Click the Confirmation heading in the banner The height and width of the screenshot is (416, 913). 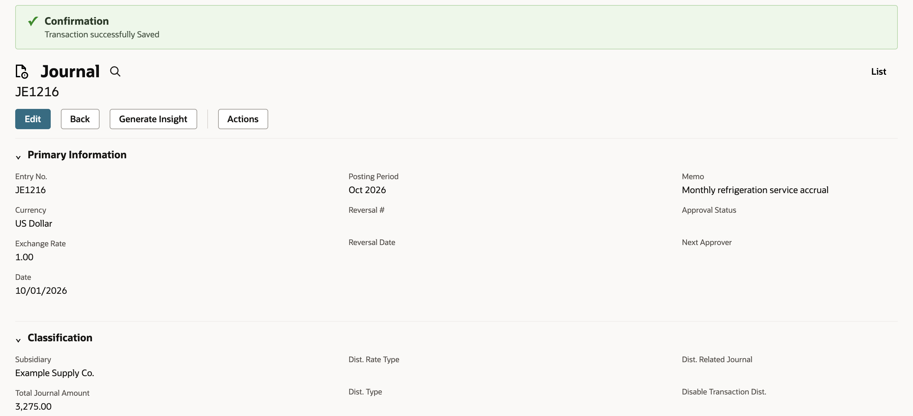click(x=76, y=21)
